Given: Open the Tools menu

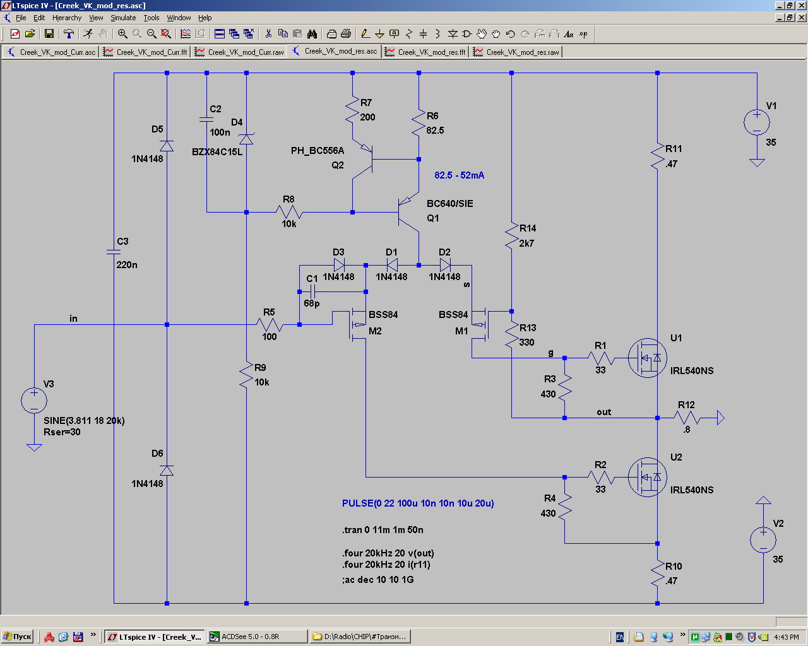Looking at the screenshot, I should tap(151, 18).
